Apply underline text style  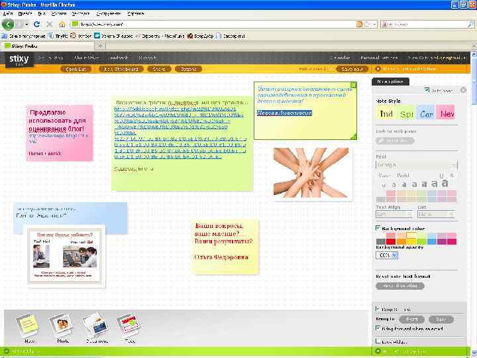441,175
